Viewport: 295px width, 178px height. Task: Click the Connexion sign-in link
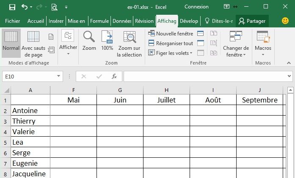tap(196, 7)
